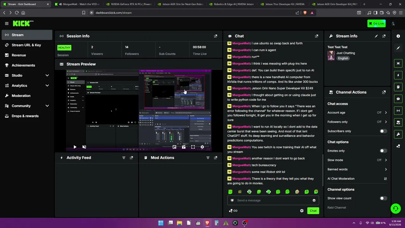Toggle Subscribers only chat
405x228 pixels.
point(383,131)
